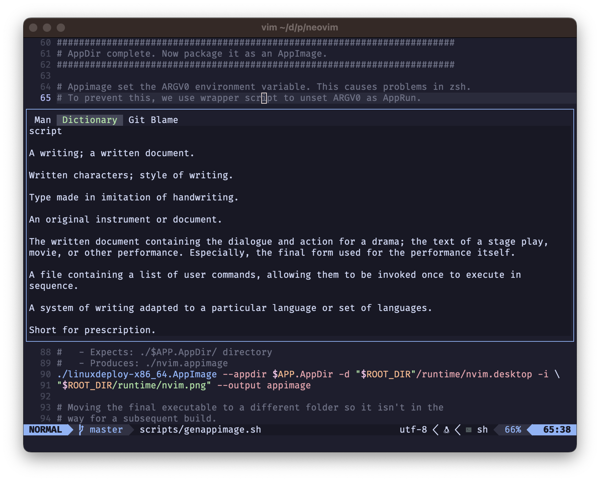Image resolution: width=600 pixels, height=481 pixels.
Task: Click the master branch name
Action: (106, 430)
